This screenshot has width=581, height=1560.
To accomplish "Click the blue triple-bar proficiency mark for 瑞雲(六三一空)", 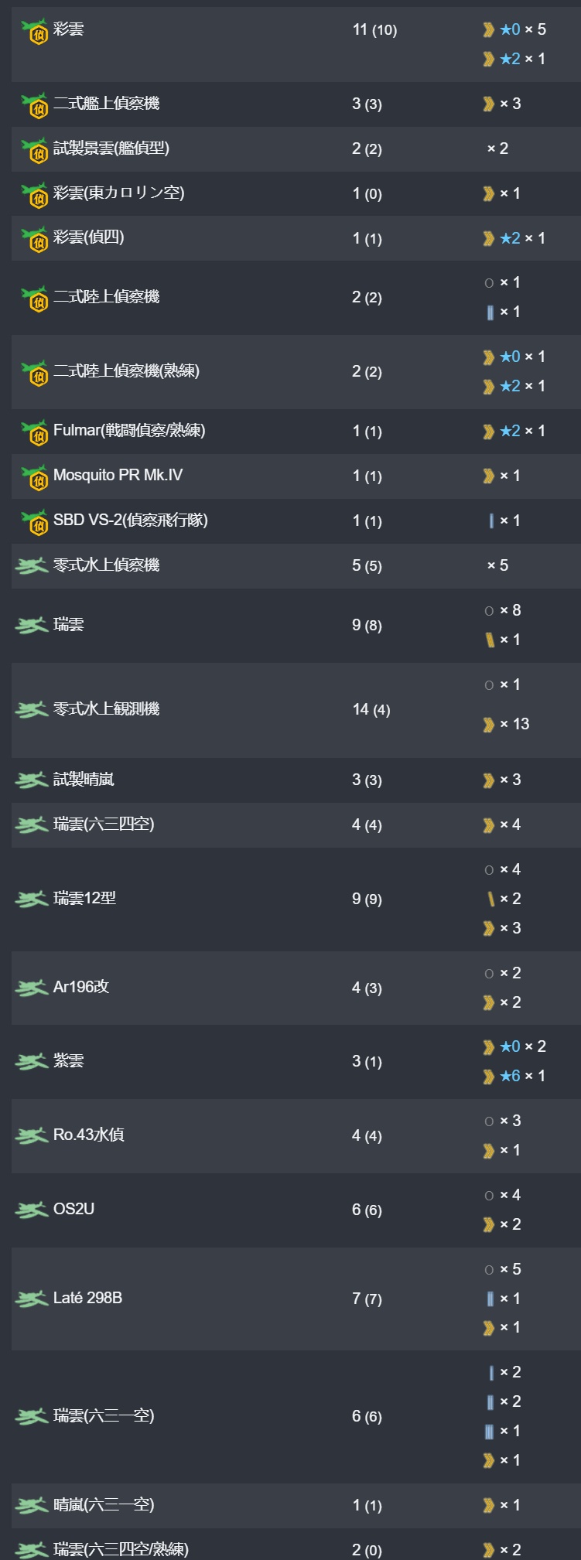I will pos(489,1432).
